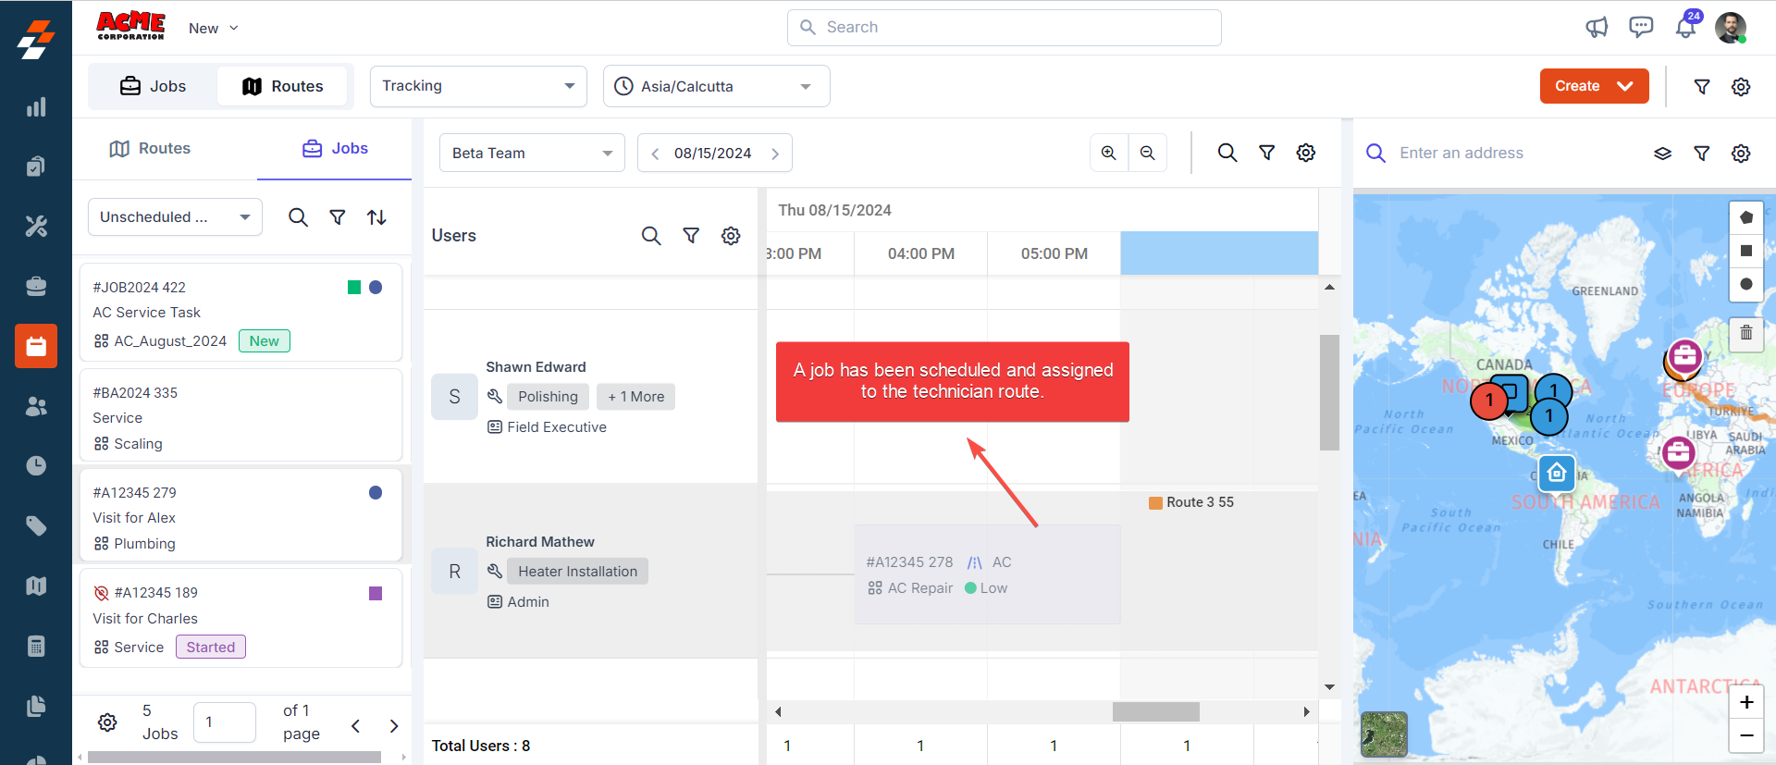
Task: Click the map trash delete icon
Action: [1745, 333]
